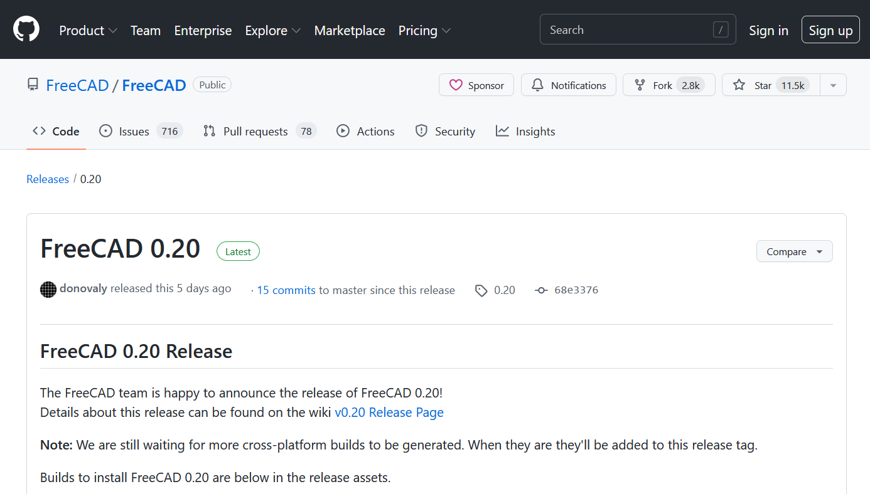This screenshot has width=870, height=494.
Task: Switch to the Pull requests tab
Action: tap(260, 131)
